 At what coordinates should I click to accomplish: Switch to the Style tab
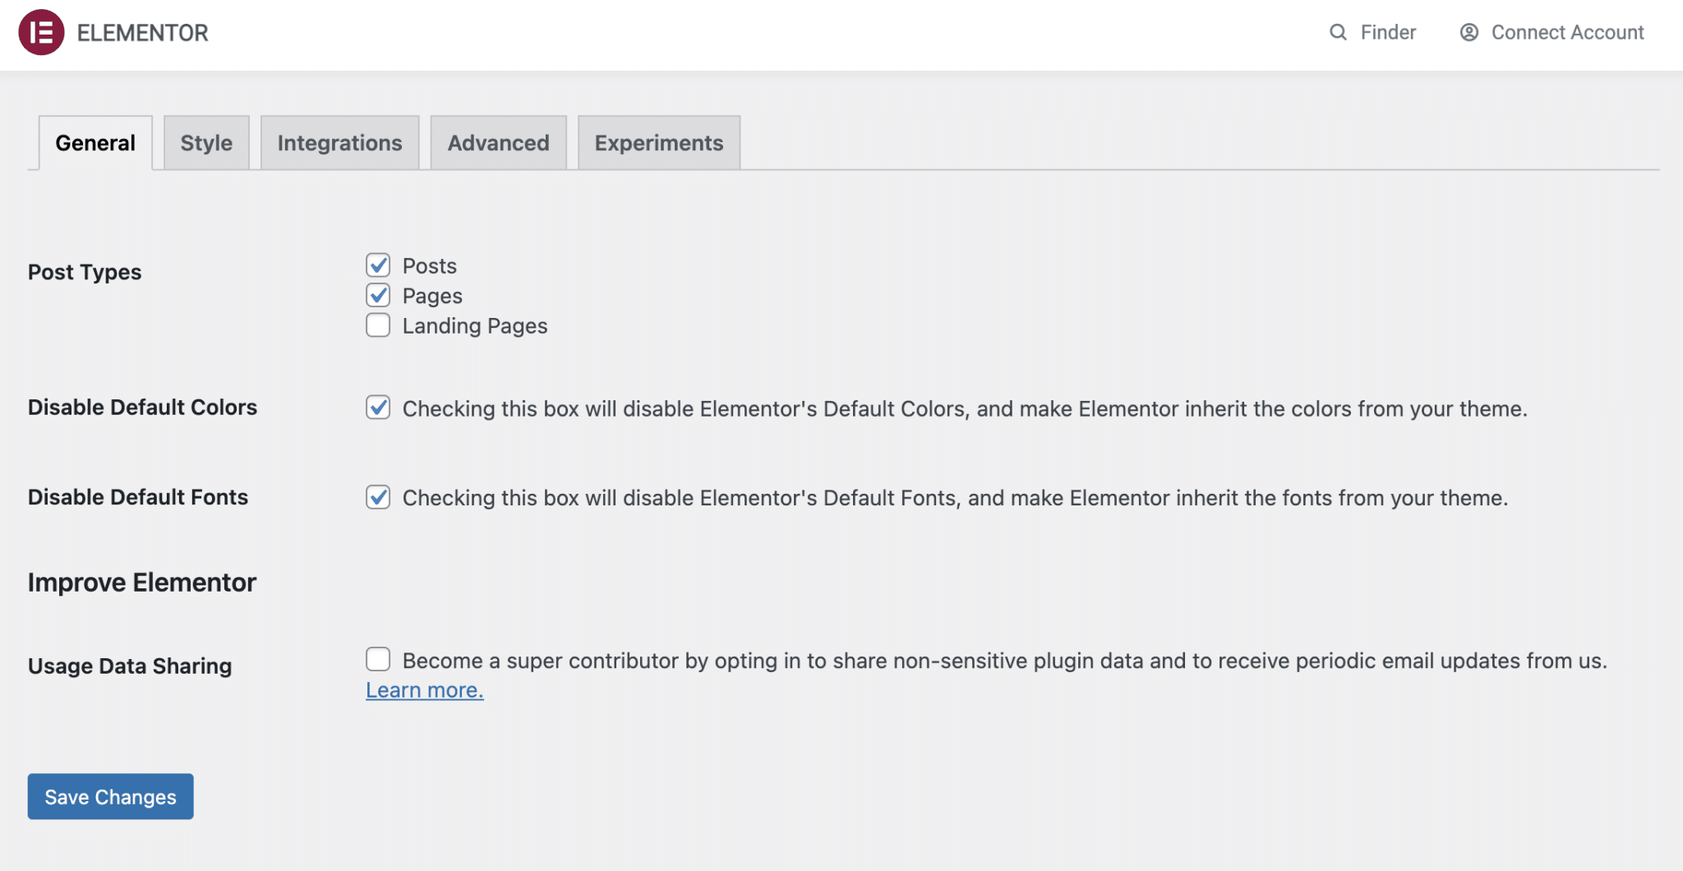(205, 142)
